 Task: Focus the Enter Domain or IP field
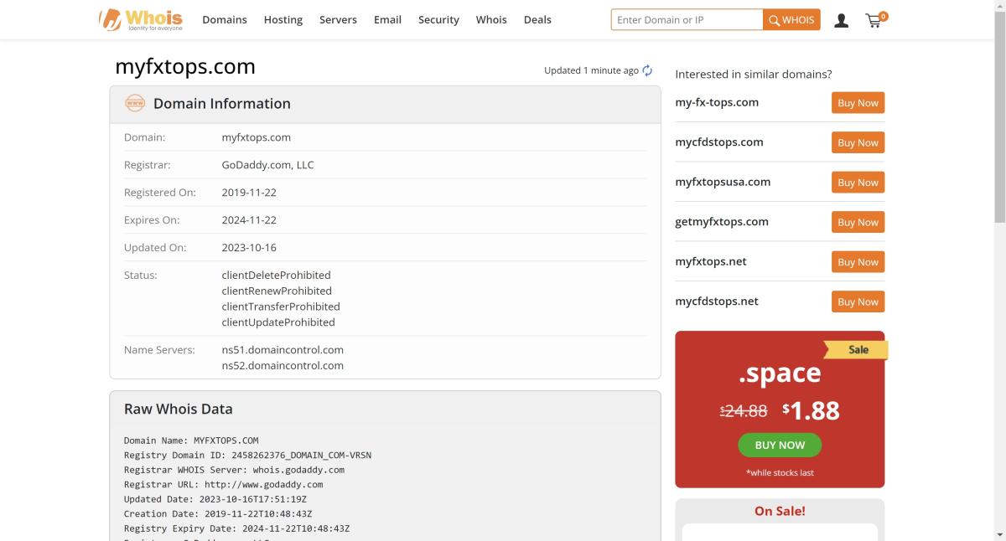687,20
